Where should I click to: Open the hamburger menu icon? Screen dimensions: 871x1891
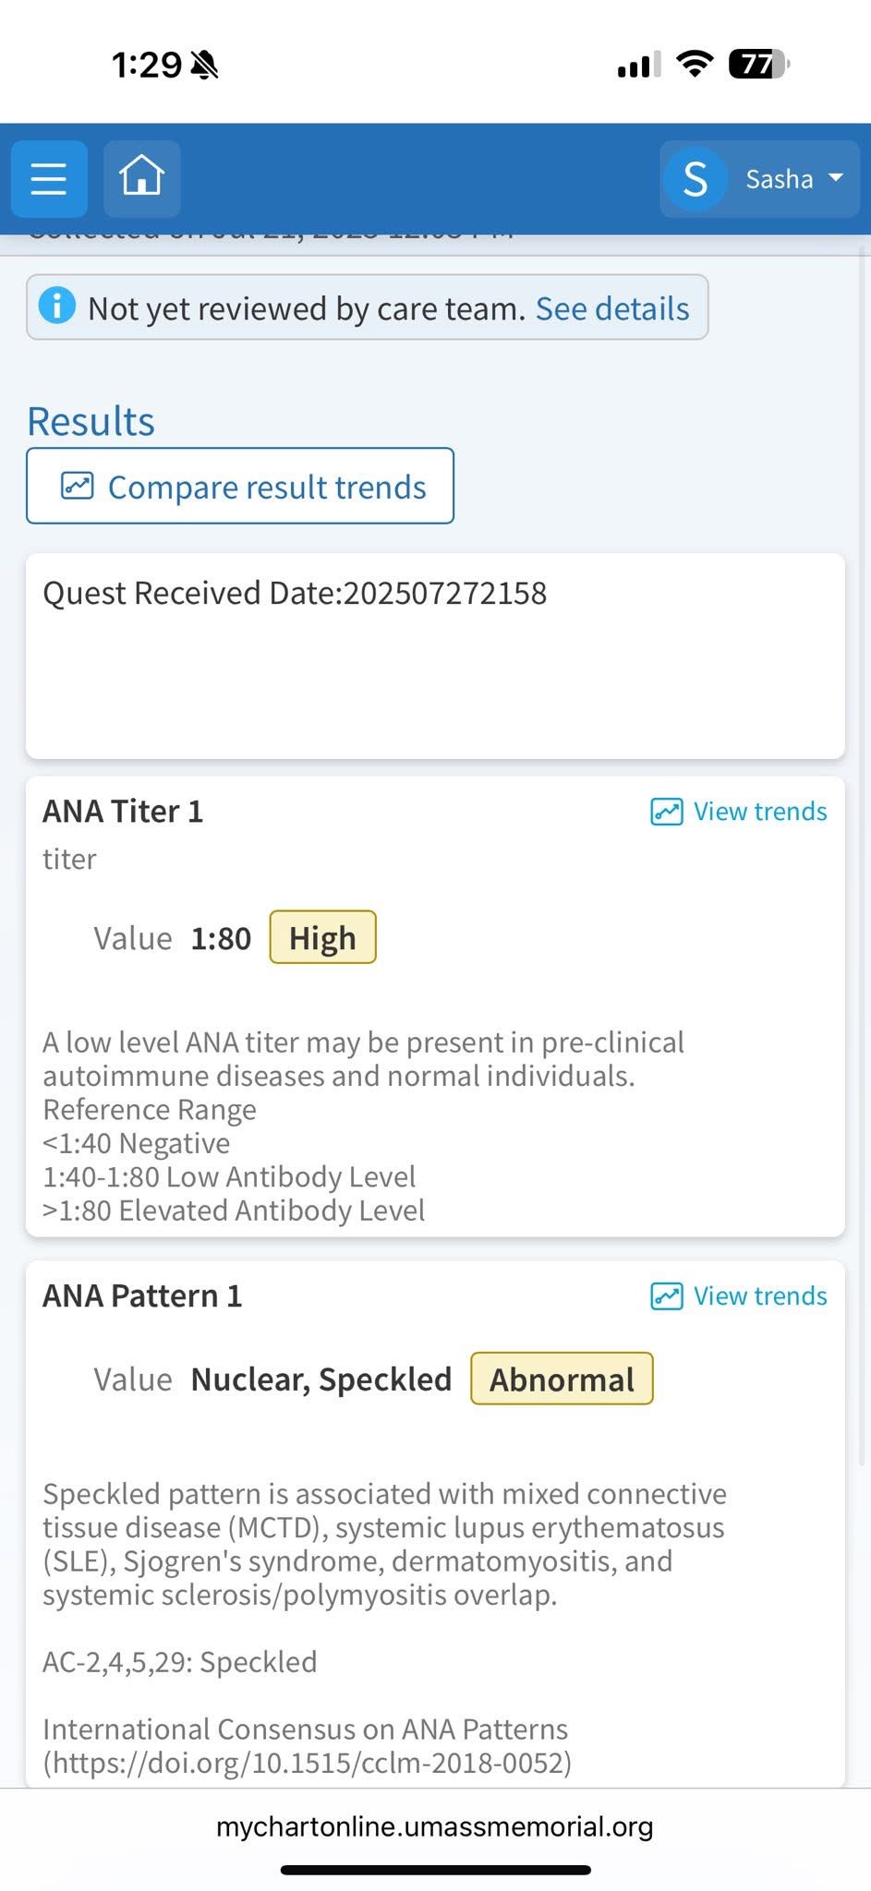(x=49, y=178)
